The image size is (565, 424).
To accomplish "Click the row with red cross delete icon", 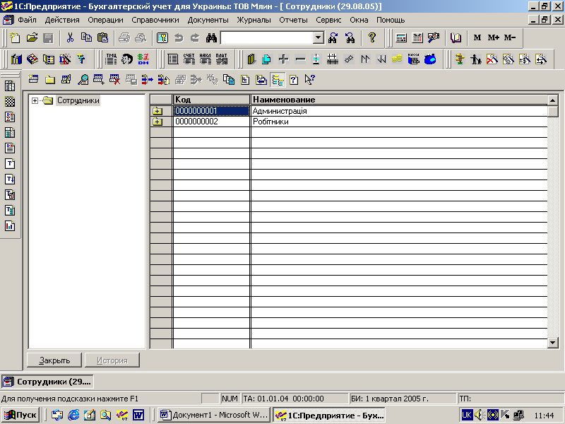I will (x=115, y=79).
